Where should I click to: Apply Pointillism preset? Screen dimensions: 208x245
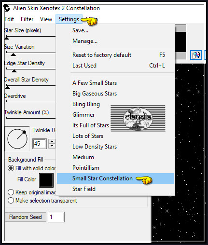(115, 168)
